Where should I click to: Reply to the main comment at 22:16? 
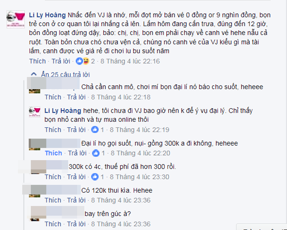click(x=61, y=61)
